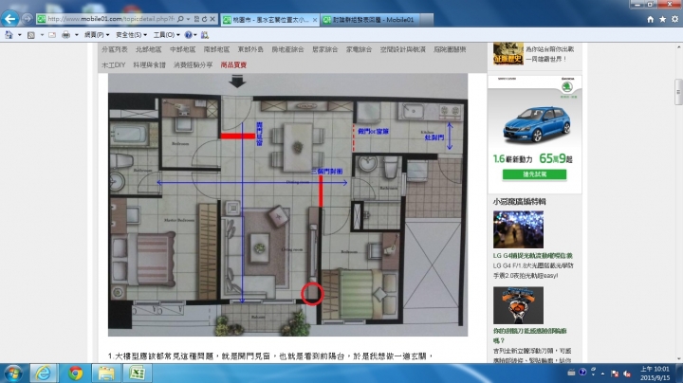
Task: Open address bar autocomplete dropdown arrow
Action: coord(188,19)
